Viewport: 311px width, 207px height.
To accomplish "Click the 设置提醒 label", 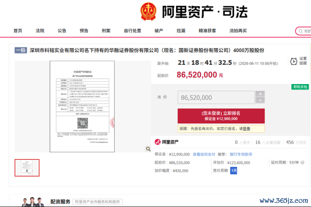I will 303,61.
